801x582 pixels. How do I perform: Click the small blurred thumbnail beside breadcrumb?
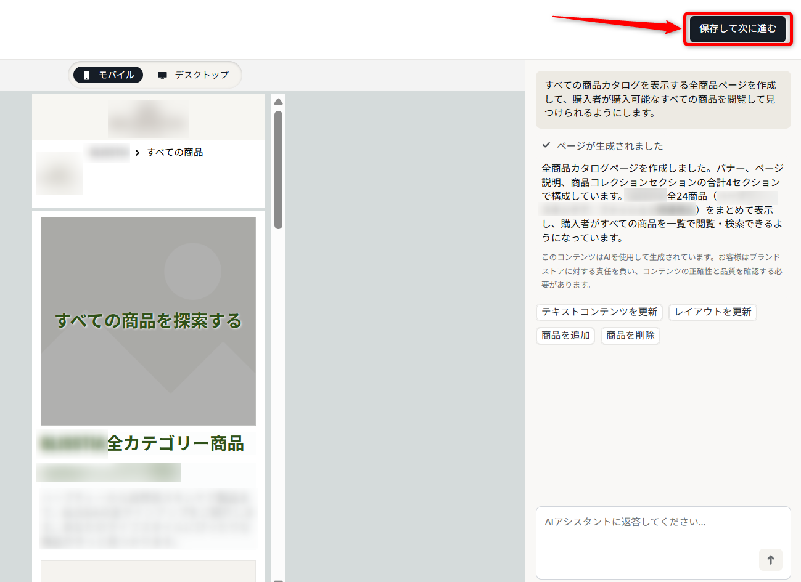click(x=59, y=174)
